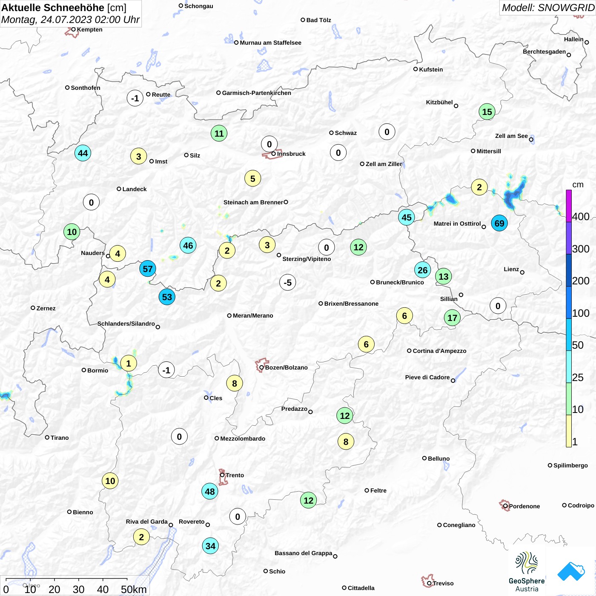This screenshot has width=596, height=596.
Task: Select the magenta legend color above 400
Action: 569,206
